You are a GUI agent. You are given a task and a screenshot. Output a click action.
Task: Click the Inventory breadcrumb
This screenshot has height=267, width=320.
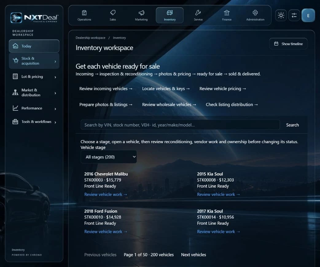(x=119, y=38)
